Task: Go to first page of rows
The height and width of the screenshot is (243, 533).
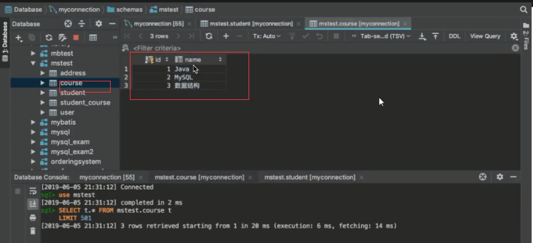Action: coord(127,36)
